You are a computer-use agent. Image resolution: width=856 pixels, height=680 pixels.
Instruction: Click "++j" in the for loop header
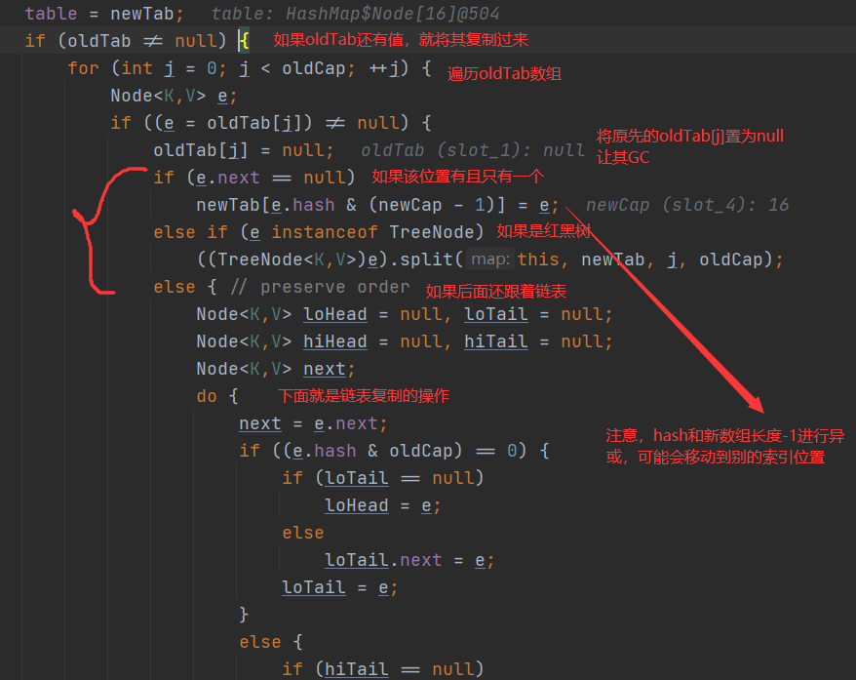(386, 68)
